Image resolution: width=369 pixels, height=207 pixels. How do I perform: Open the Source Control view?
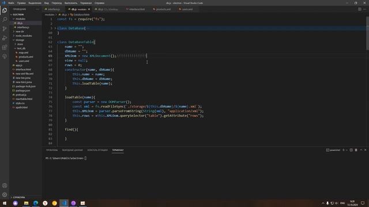click(5, 29)
